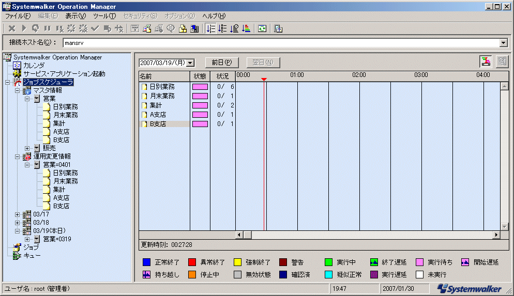Open the 接続ホスト名 host dropdown arrow
The image size is (514, 296).
(504, 42)
